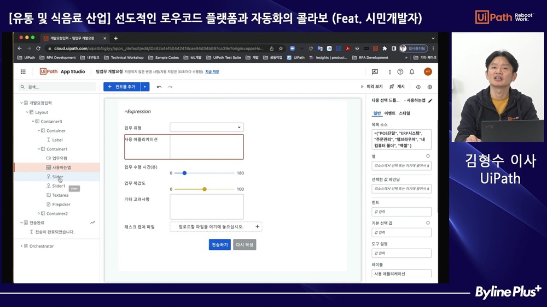The height and width of the screenshot is (307, 547).
Task: Collapse the Container1 node
Action: point(39,149)
